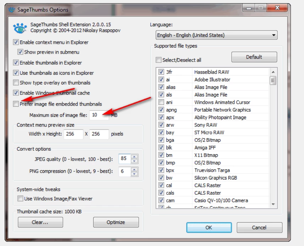Click the PNG compression value field
Screen dimensions: 304x246
(125, 171)
